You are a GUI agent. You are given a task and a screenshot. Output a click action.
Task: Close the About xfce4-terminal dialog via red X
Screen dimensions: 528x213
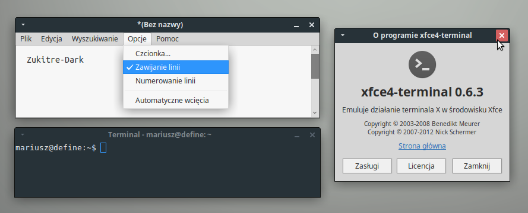coord(502,35)
